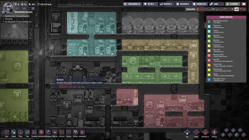Click the Med Bay red swatch in legend
The width and height of the screenshot is (249, 140).
209,60
